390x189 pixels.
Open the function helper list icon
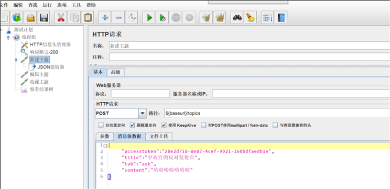[x=268, y=17]
